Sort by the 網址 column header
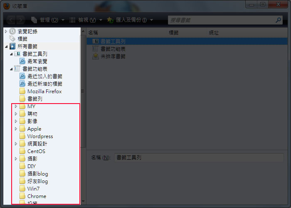This screenshot has height=208, width=291. (x=247, y=33)
